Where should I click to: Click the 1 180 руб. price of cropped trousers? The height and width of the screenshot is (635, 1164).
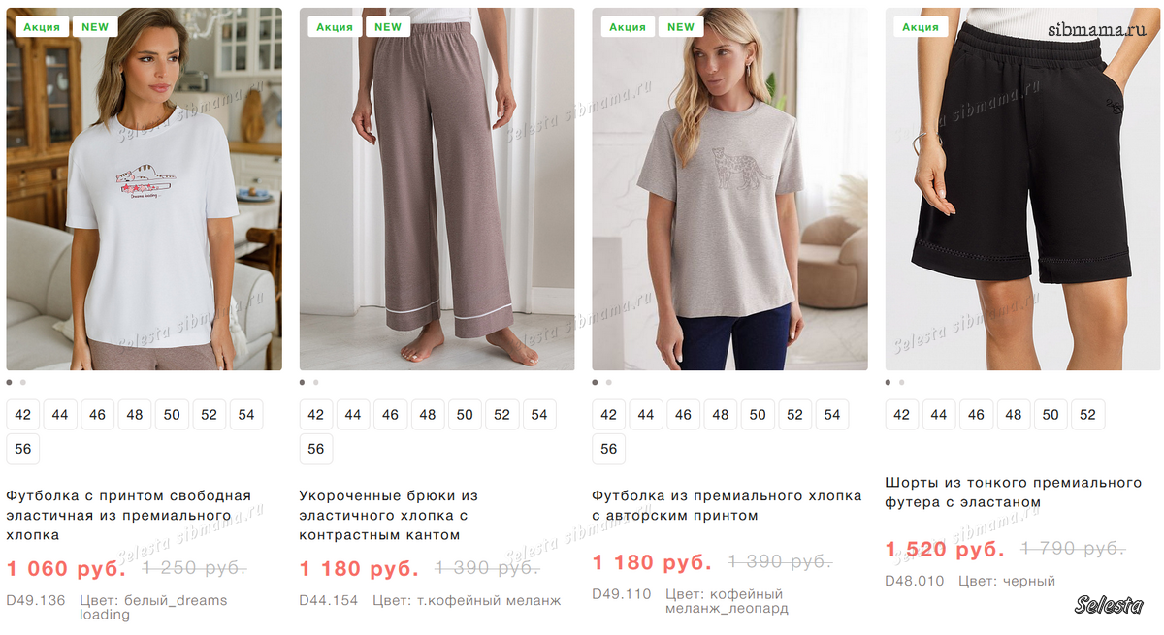(x=359, y=568)
